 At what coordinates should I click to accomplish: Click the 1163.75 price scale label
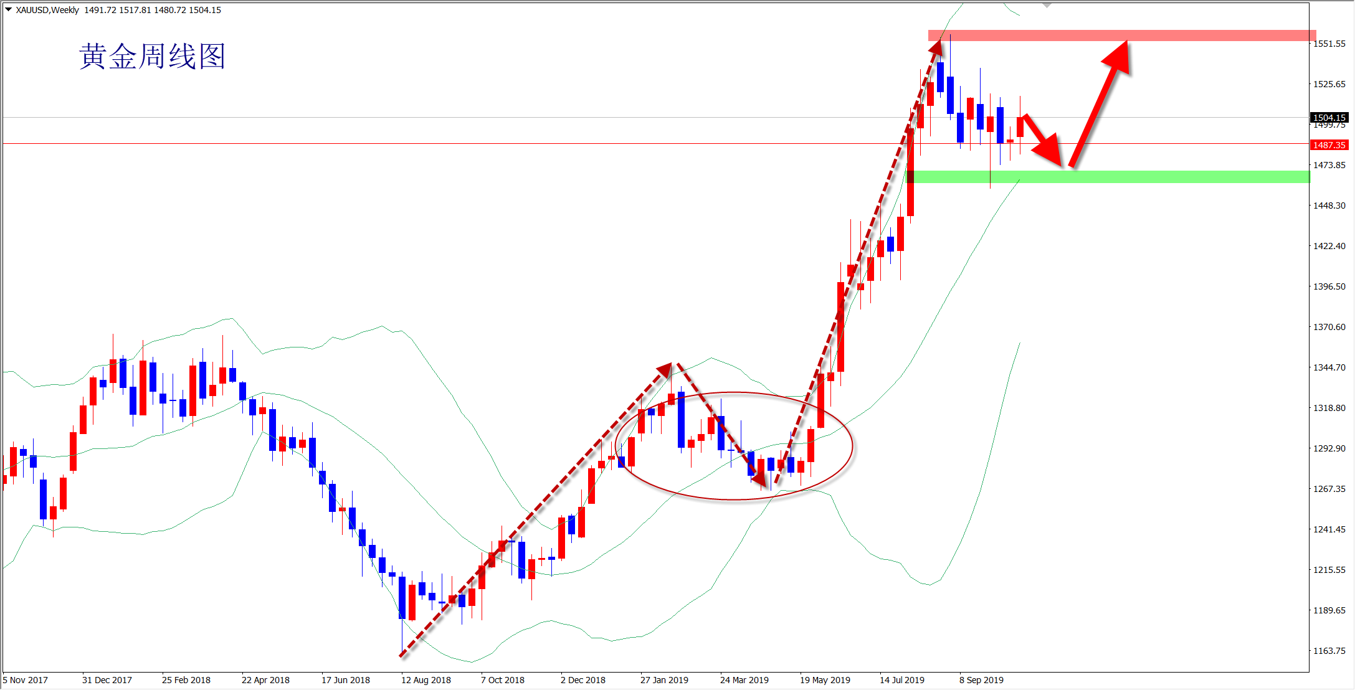coord(1329,651)
